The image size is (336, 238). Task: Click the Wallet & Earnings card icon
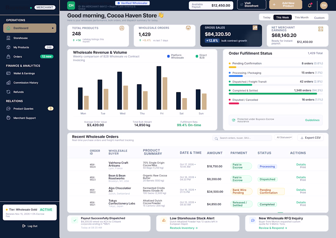click(x=8, y=73)
